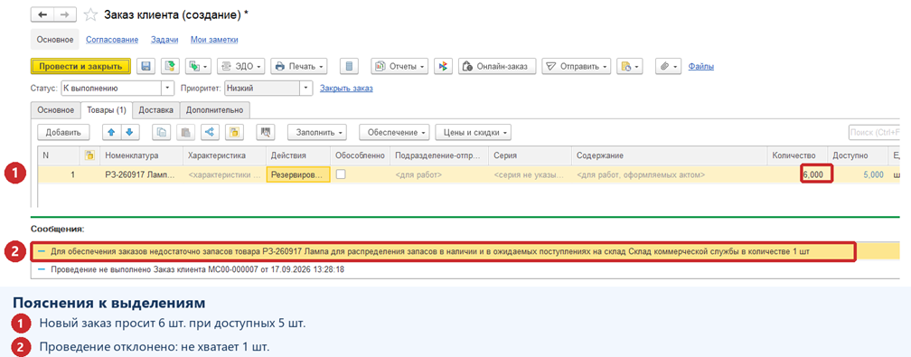Viewport: 911px width, 357px height.
Task: Open the Согласование link in header
Action: coord(112,40)
